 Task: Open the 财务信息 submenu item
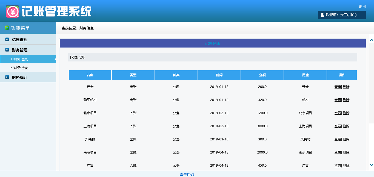(28, 59)
